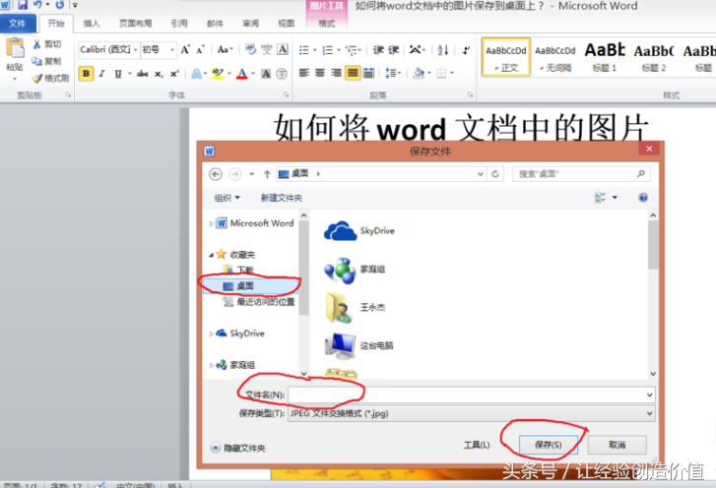Switch to Picture Tools Format (格式) tab
Image resolution: width=716 pixels, height=488 pixels.
327,24
